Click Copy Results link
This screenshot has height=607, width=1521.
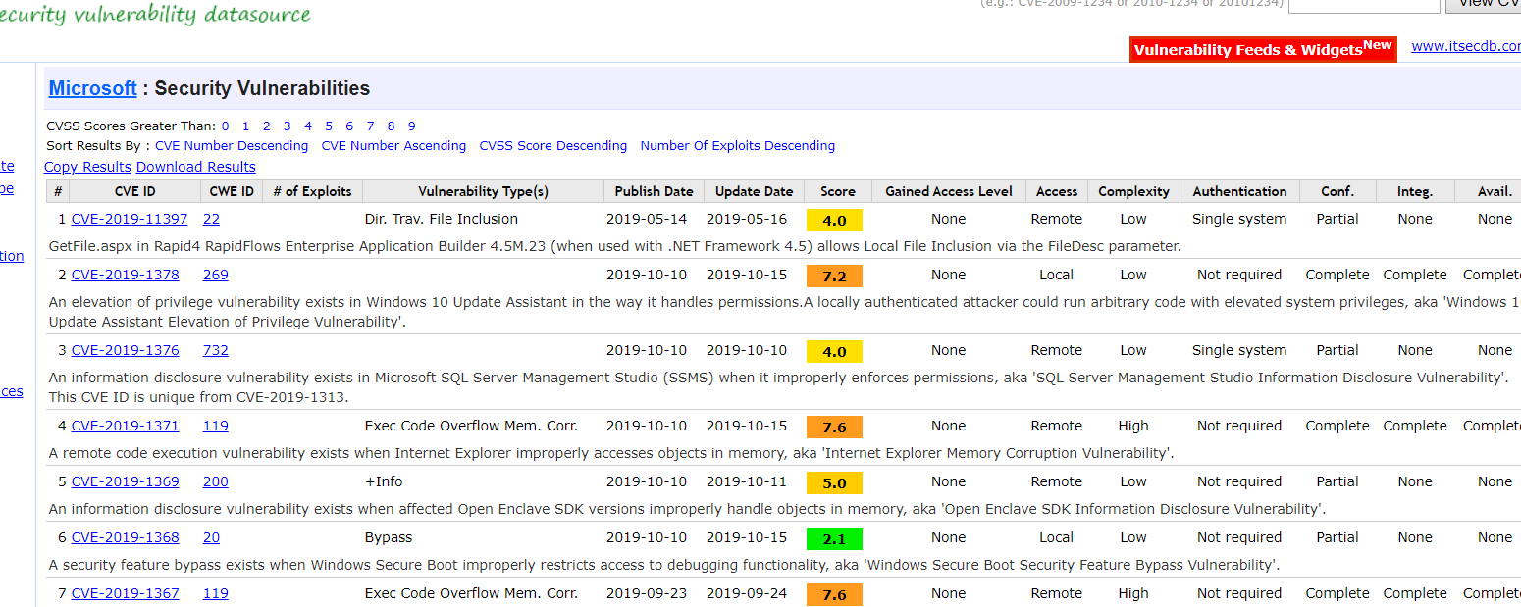point(87,167)
